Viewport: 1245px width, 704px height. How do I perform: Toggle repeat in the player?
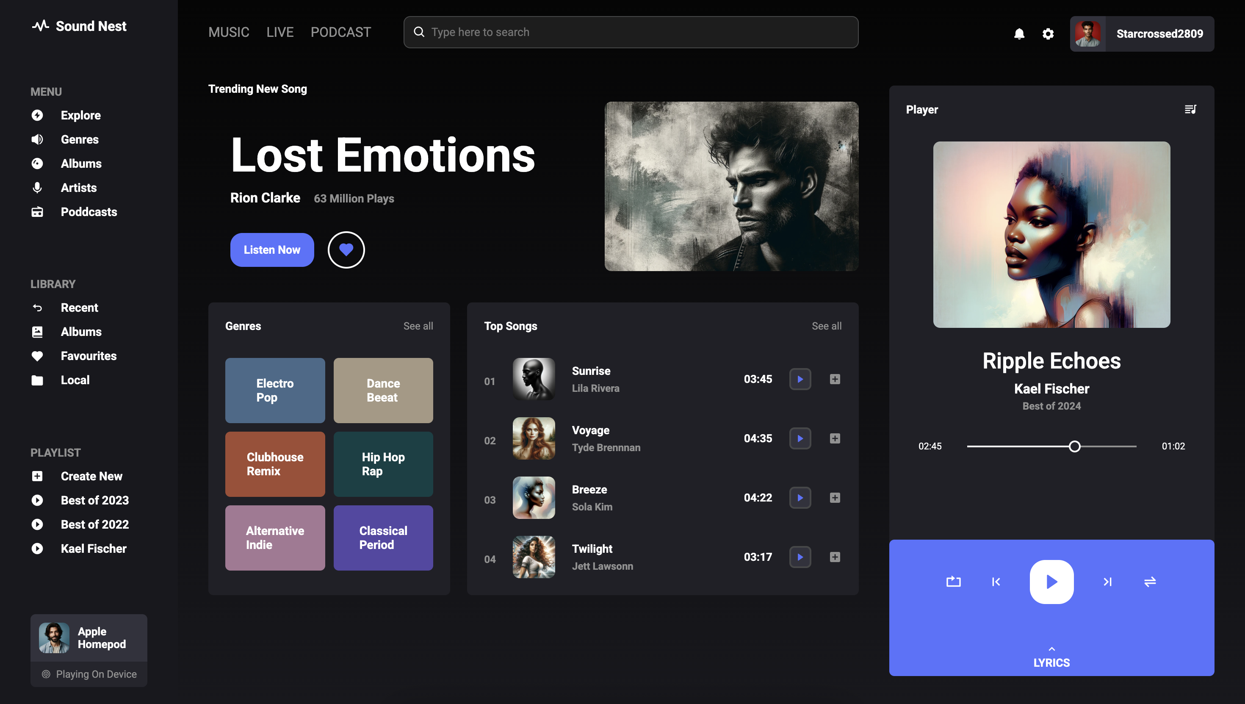(x=953, y=582)
